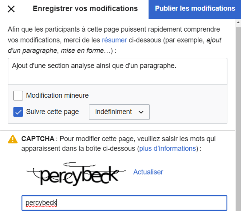This screenshot has height=211, width=241.
Task: Click the yellow CAPTCHA warning icon
Action: [13, 139]
